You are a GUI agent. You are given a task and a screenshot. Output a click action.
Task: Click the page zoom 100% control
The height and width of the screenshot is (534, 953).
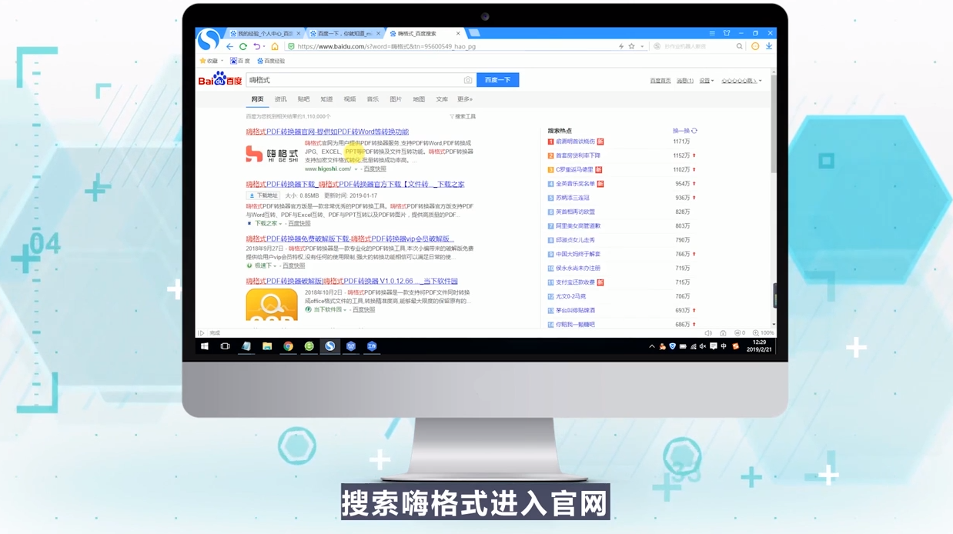[764, 333]
